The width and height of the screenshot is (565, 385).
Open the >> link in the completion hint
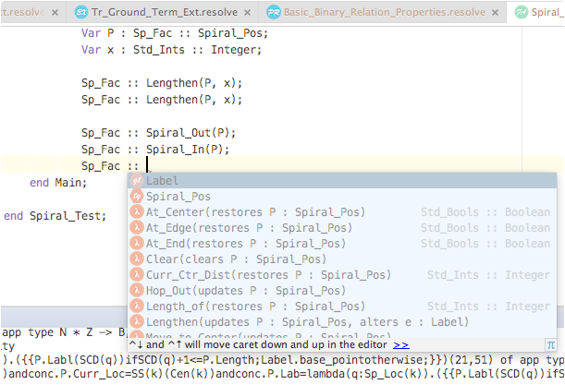[401, 345]
